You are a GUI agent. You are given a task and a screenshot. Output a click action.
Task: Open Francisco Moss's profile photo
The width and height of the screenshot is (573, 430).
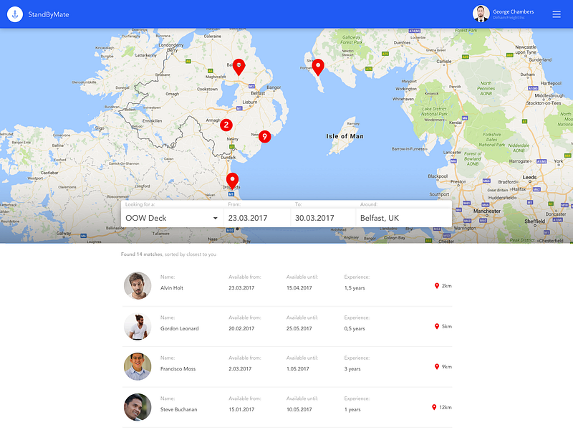click(138, 366)
